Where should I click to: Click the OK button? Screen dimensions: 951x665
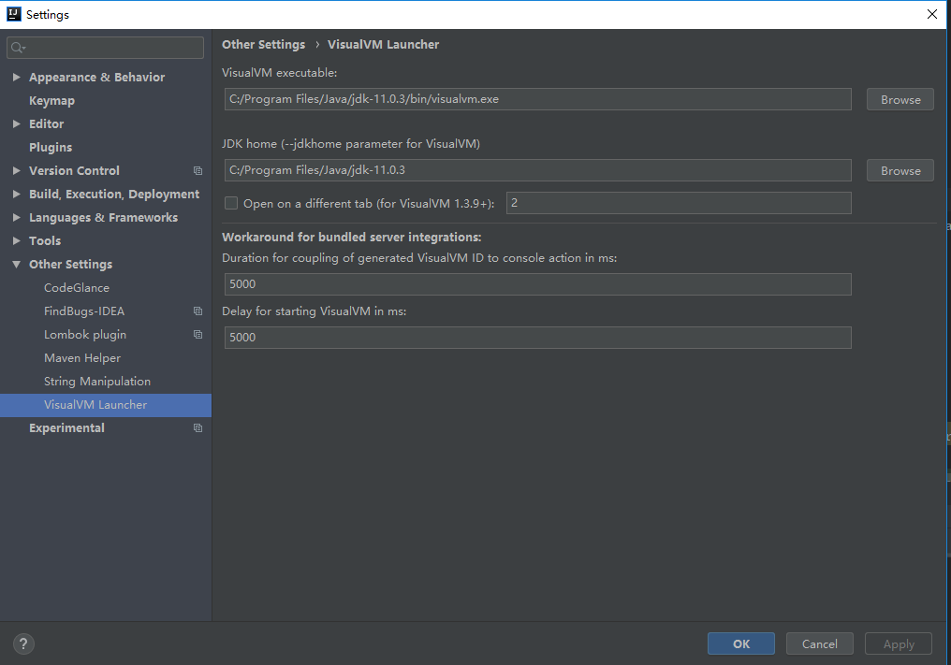pos(740,643)
